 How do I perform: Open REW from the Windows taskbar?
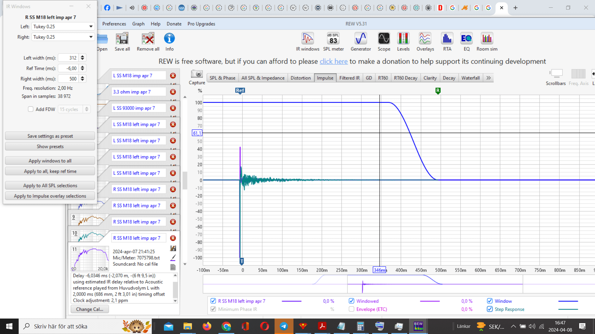click(418, 326)
